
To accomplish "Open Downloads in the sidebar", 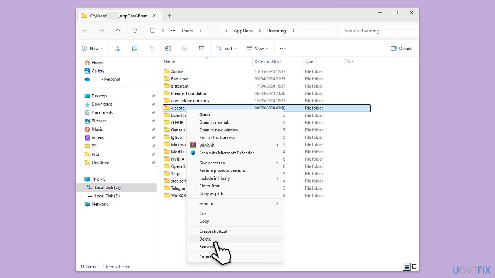I will pyautogui.click(x=102, y=104).
